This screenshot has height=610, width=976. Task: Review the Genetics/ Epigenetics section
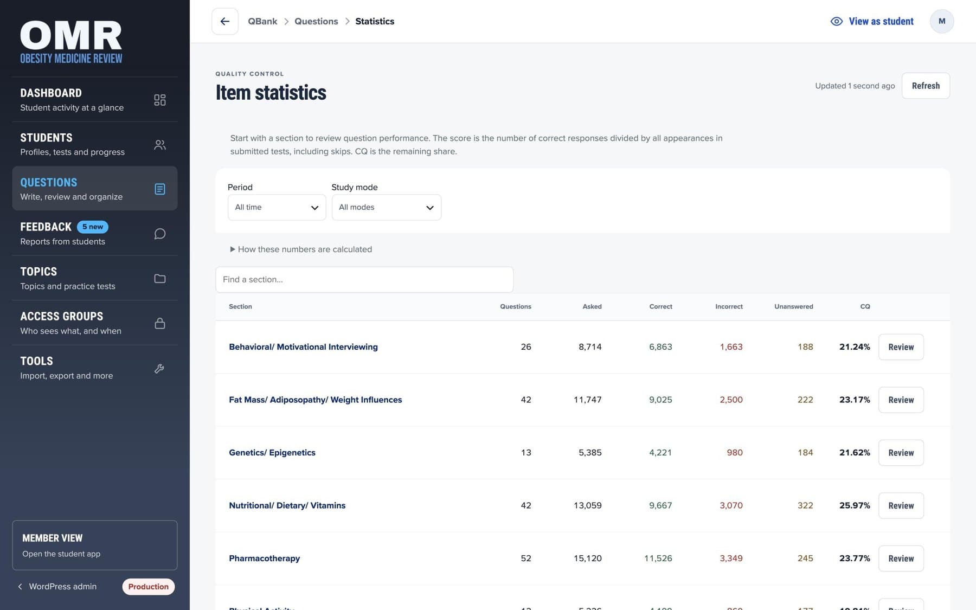(x=901, y=453)
